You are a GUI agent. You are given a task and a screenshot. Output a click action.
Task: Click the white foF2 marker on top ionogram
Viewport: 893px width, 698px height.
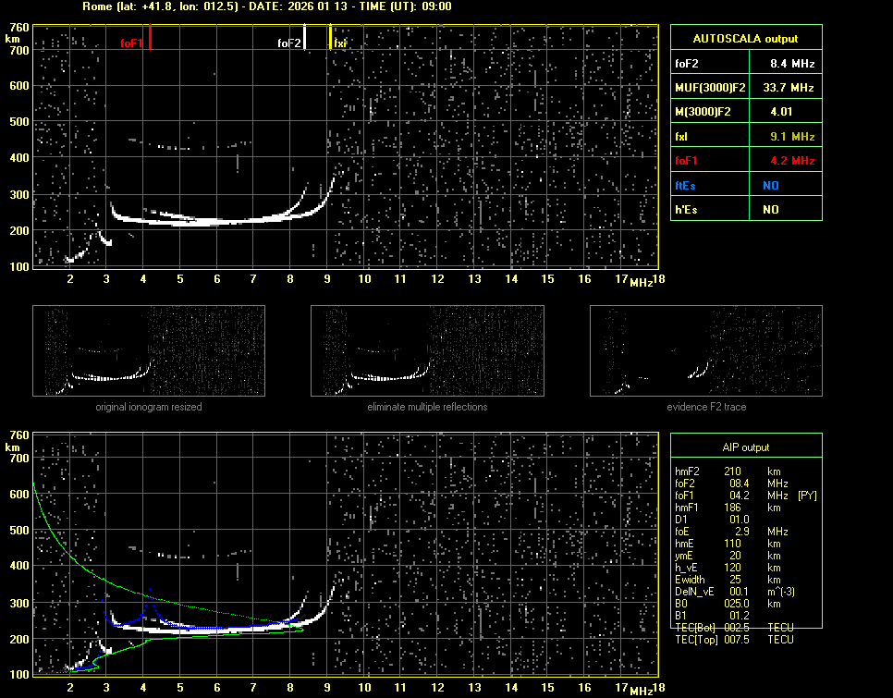coord(305,38)
